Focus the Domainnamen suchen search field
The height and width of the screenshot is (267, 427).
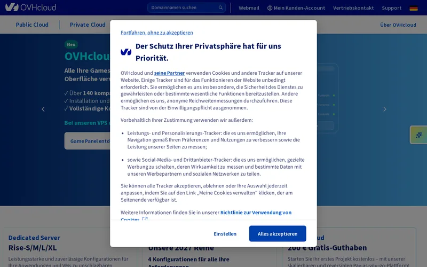pos(186,7)
